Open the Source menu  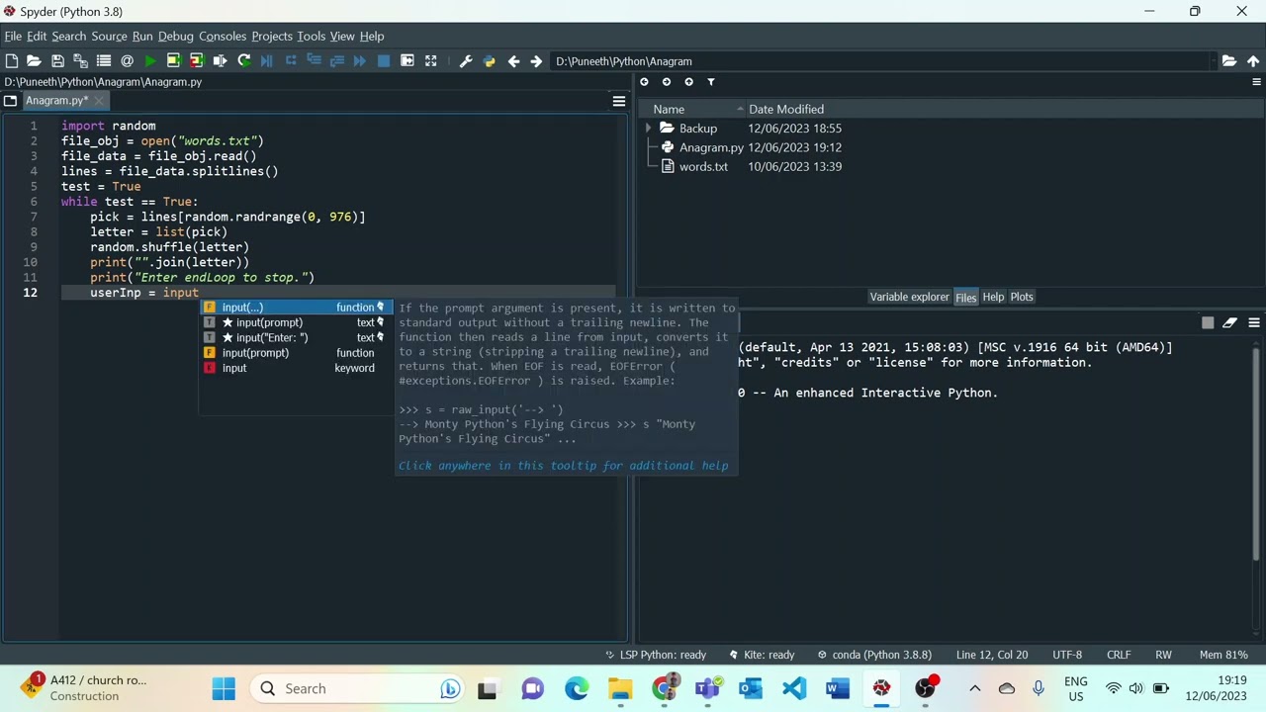pos(109,37)
